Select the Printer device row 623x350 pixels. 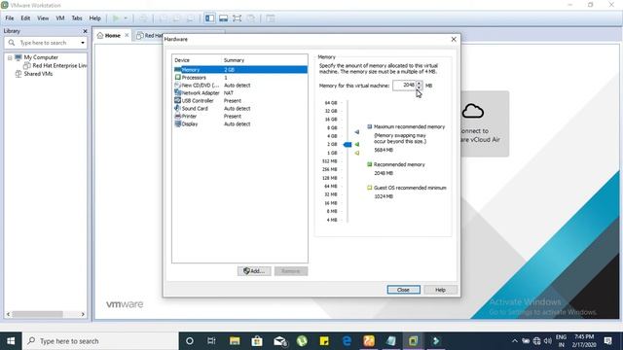pos(240,117)
